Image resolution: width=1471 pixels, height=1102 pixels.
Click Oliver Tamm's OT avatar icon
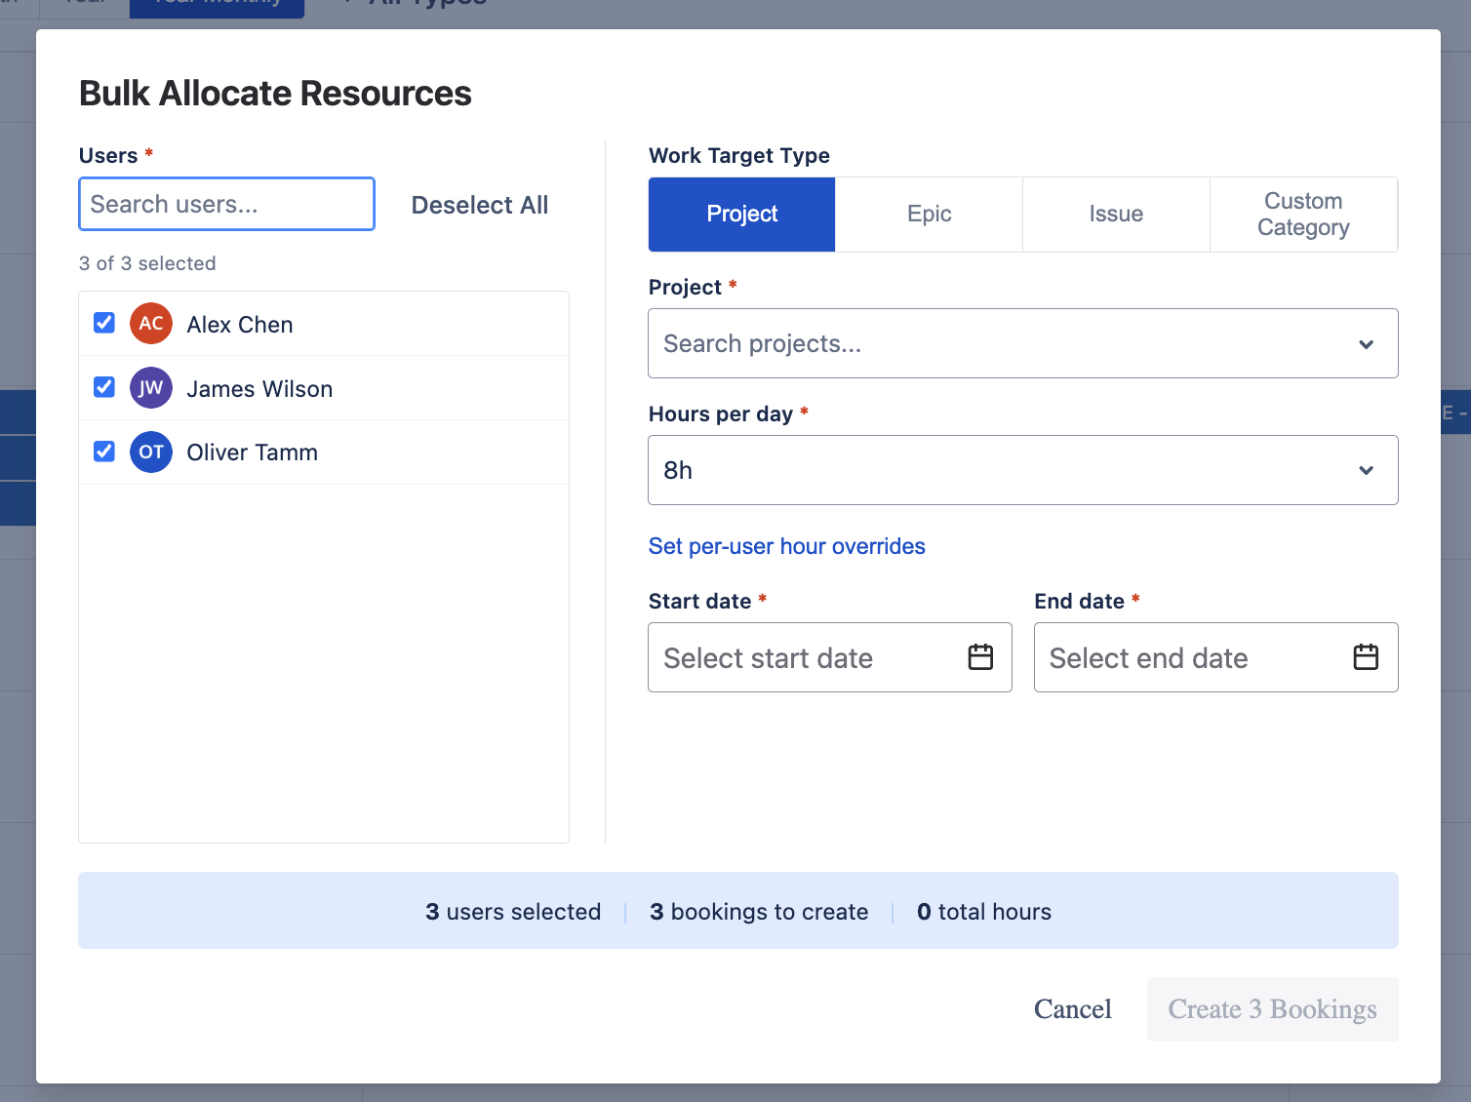(x=150, y=452)
